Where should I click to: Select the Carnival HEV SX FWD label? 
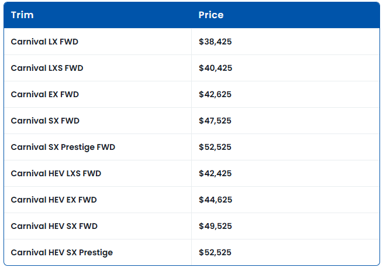54,227
